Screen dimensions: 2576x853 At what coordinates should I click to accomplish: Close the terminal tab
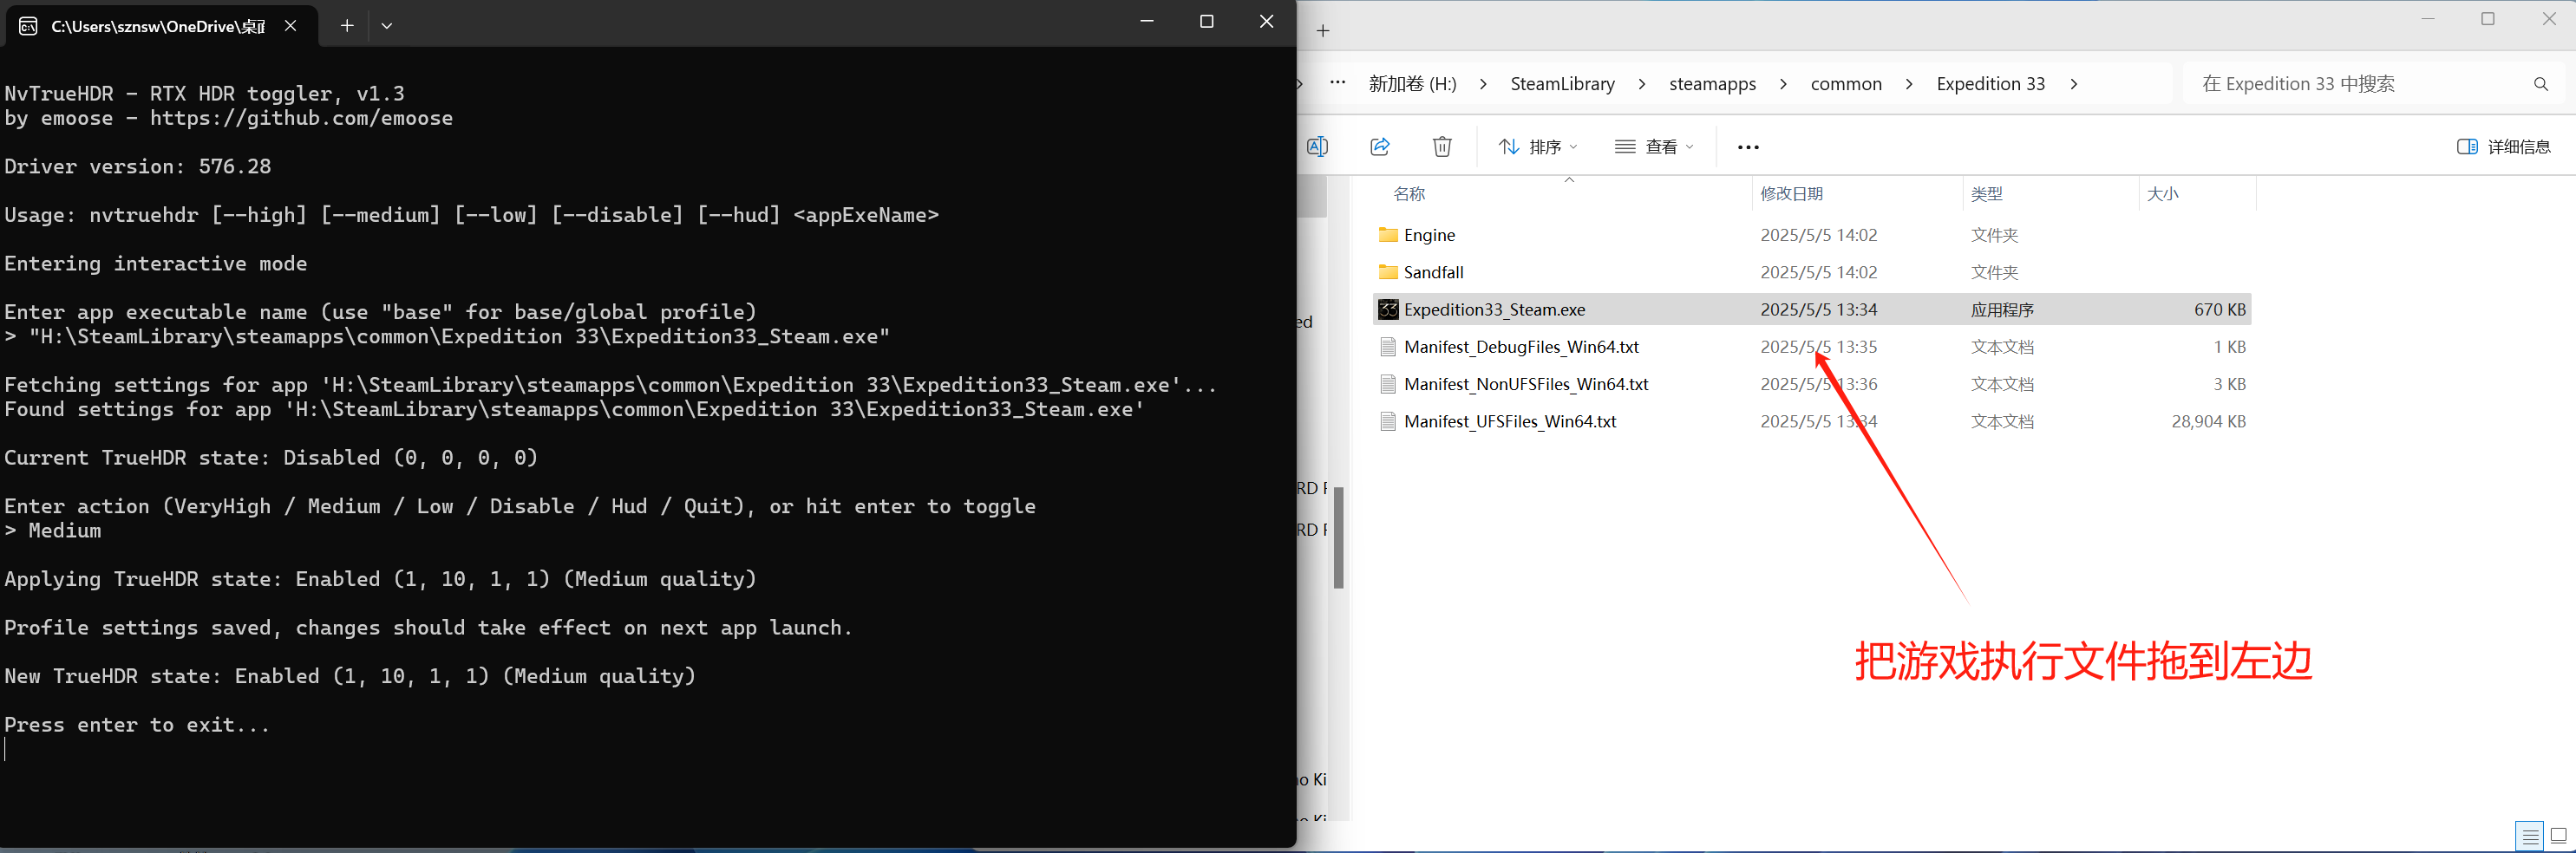(x=291, y=26)
